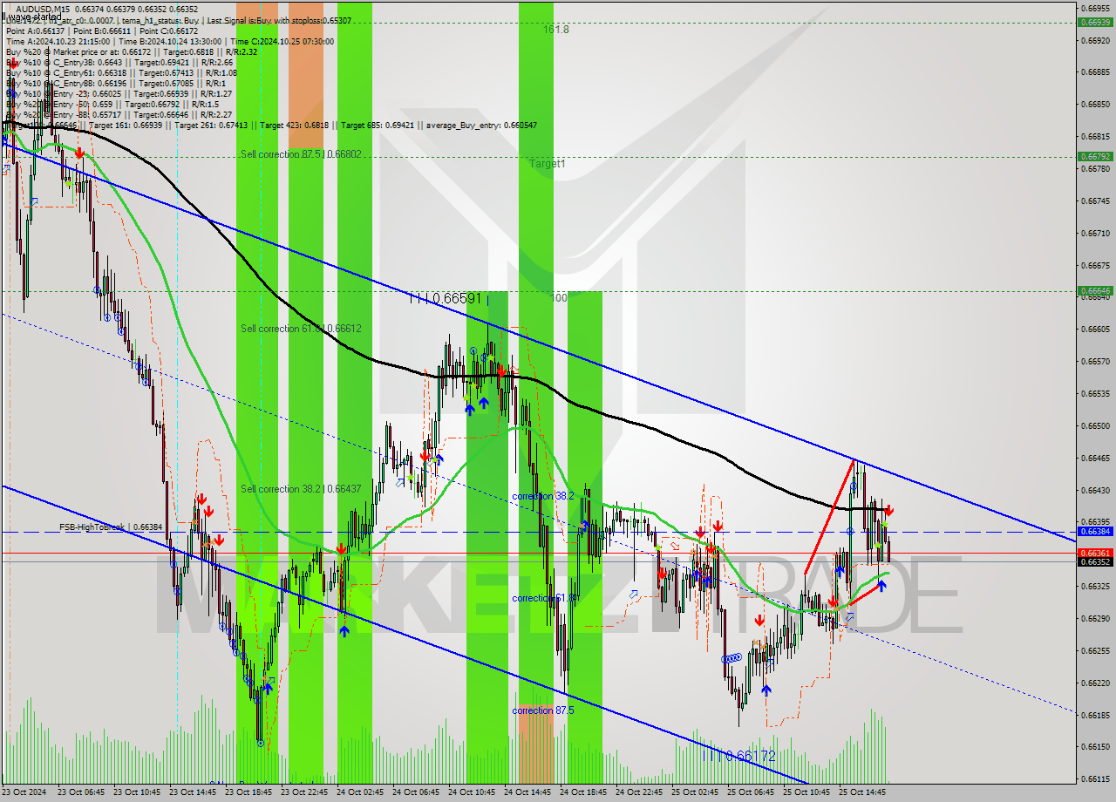Click red price tag 0.66361
This screenshot has width=1116, height=802.
pos(1094,553)
